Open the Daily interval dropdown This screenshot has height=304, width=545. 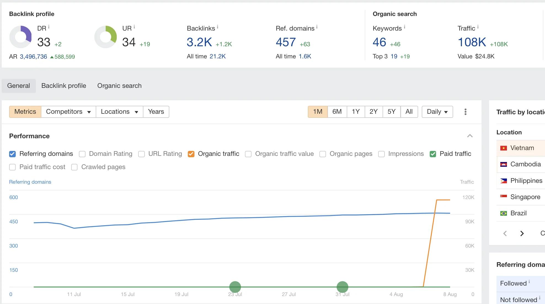[x=437, y=112]
